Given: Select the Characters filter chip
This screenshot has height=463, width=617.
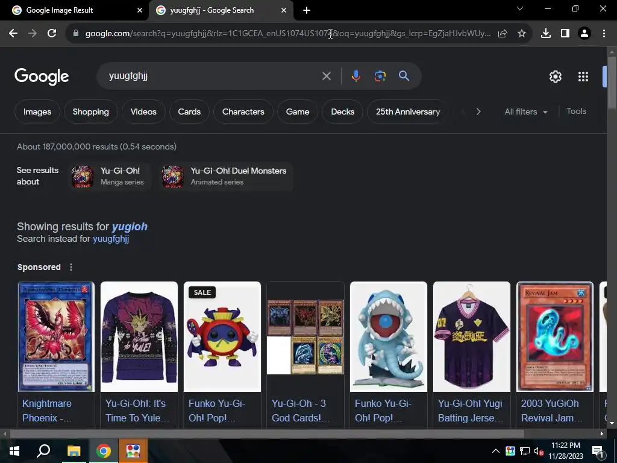Looking at the screenshot, I should (x=243, y=112).
